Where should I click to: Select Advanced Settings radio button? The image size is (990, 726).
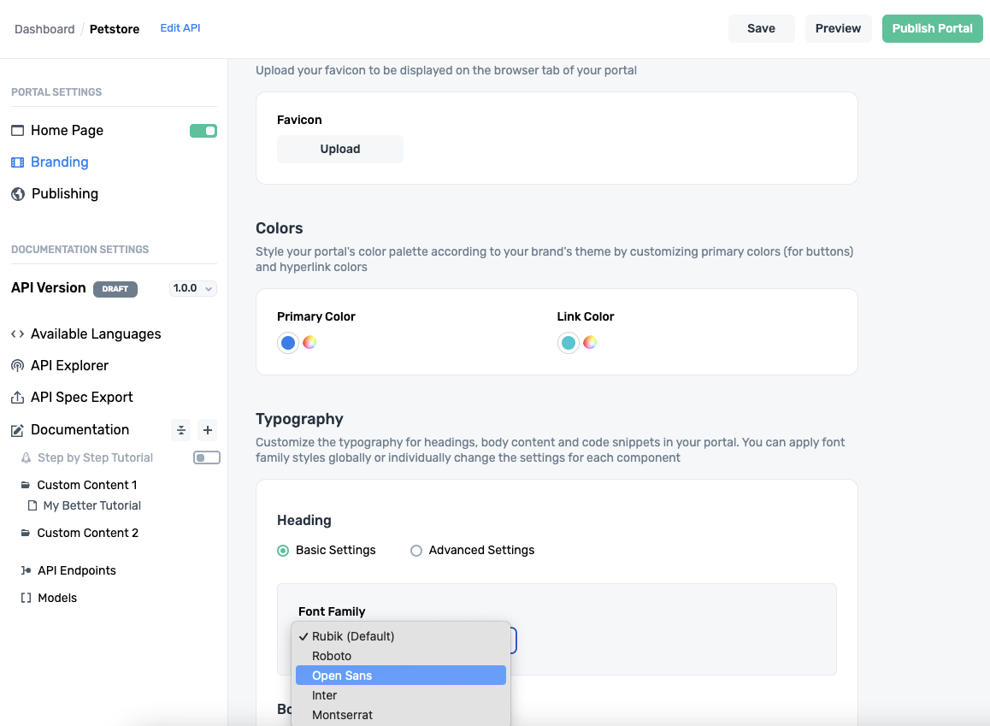click(416, 552)
